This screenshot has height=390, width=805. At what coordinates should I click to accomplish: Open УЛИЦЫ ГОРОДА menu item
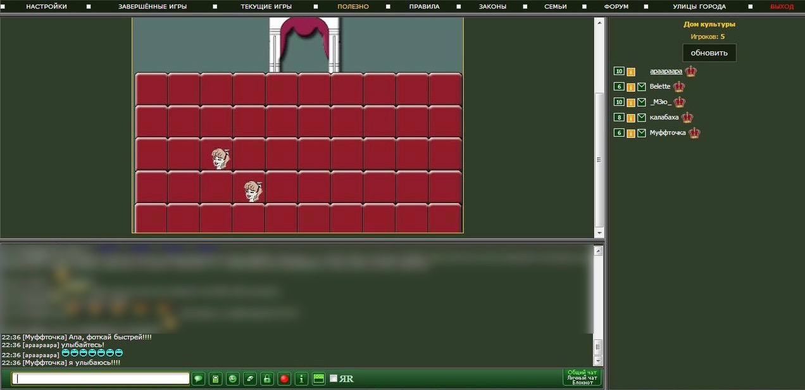[x=699, y=6]
